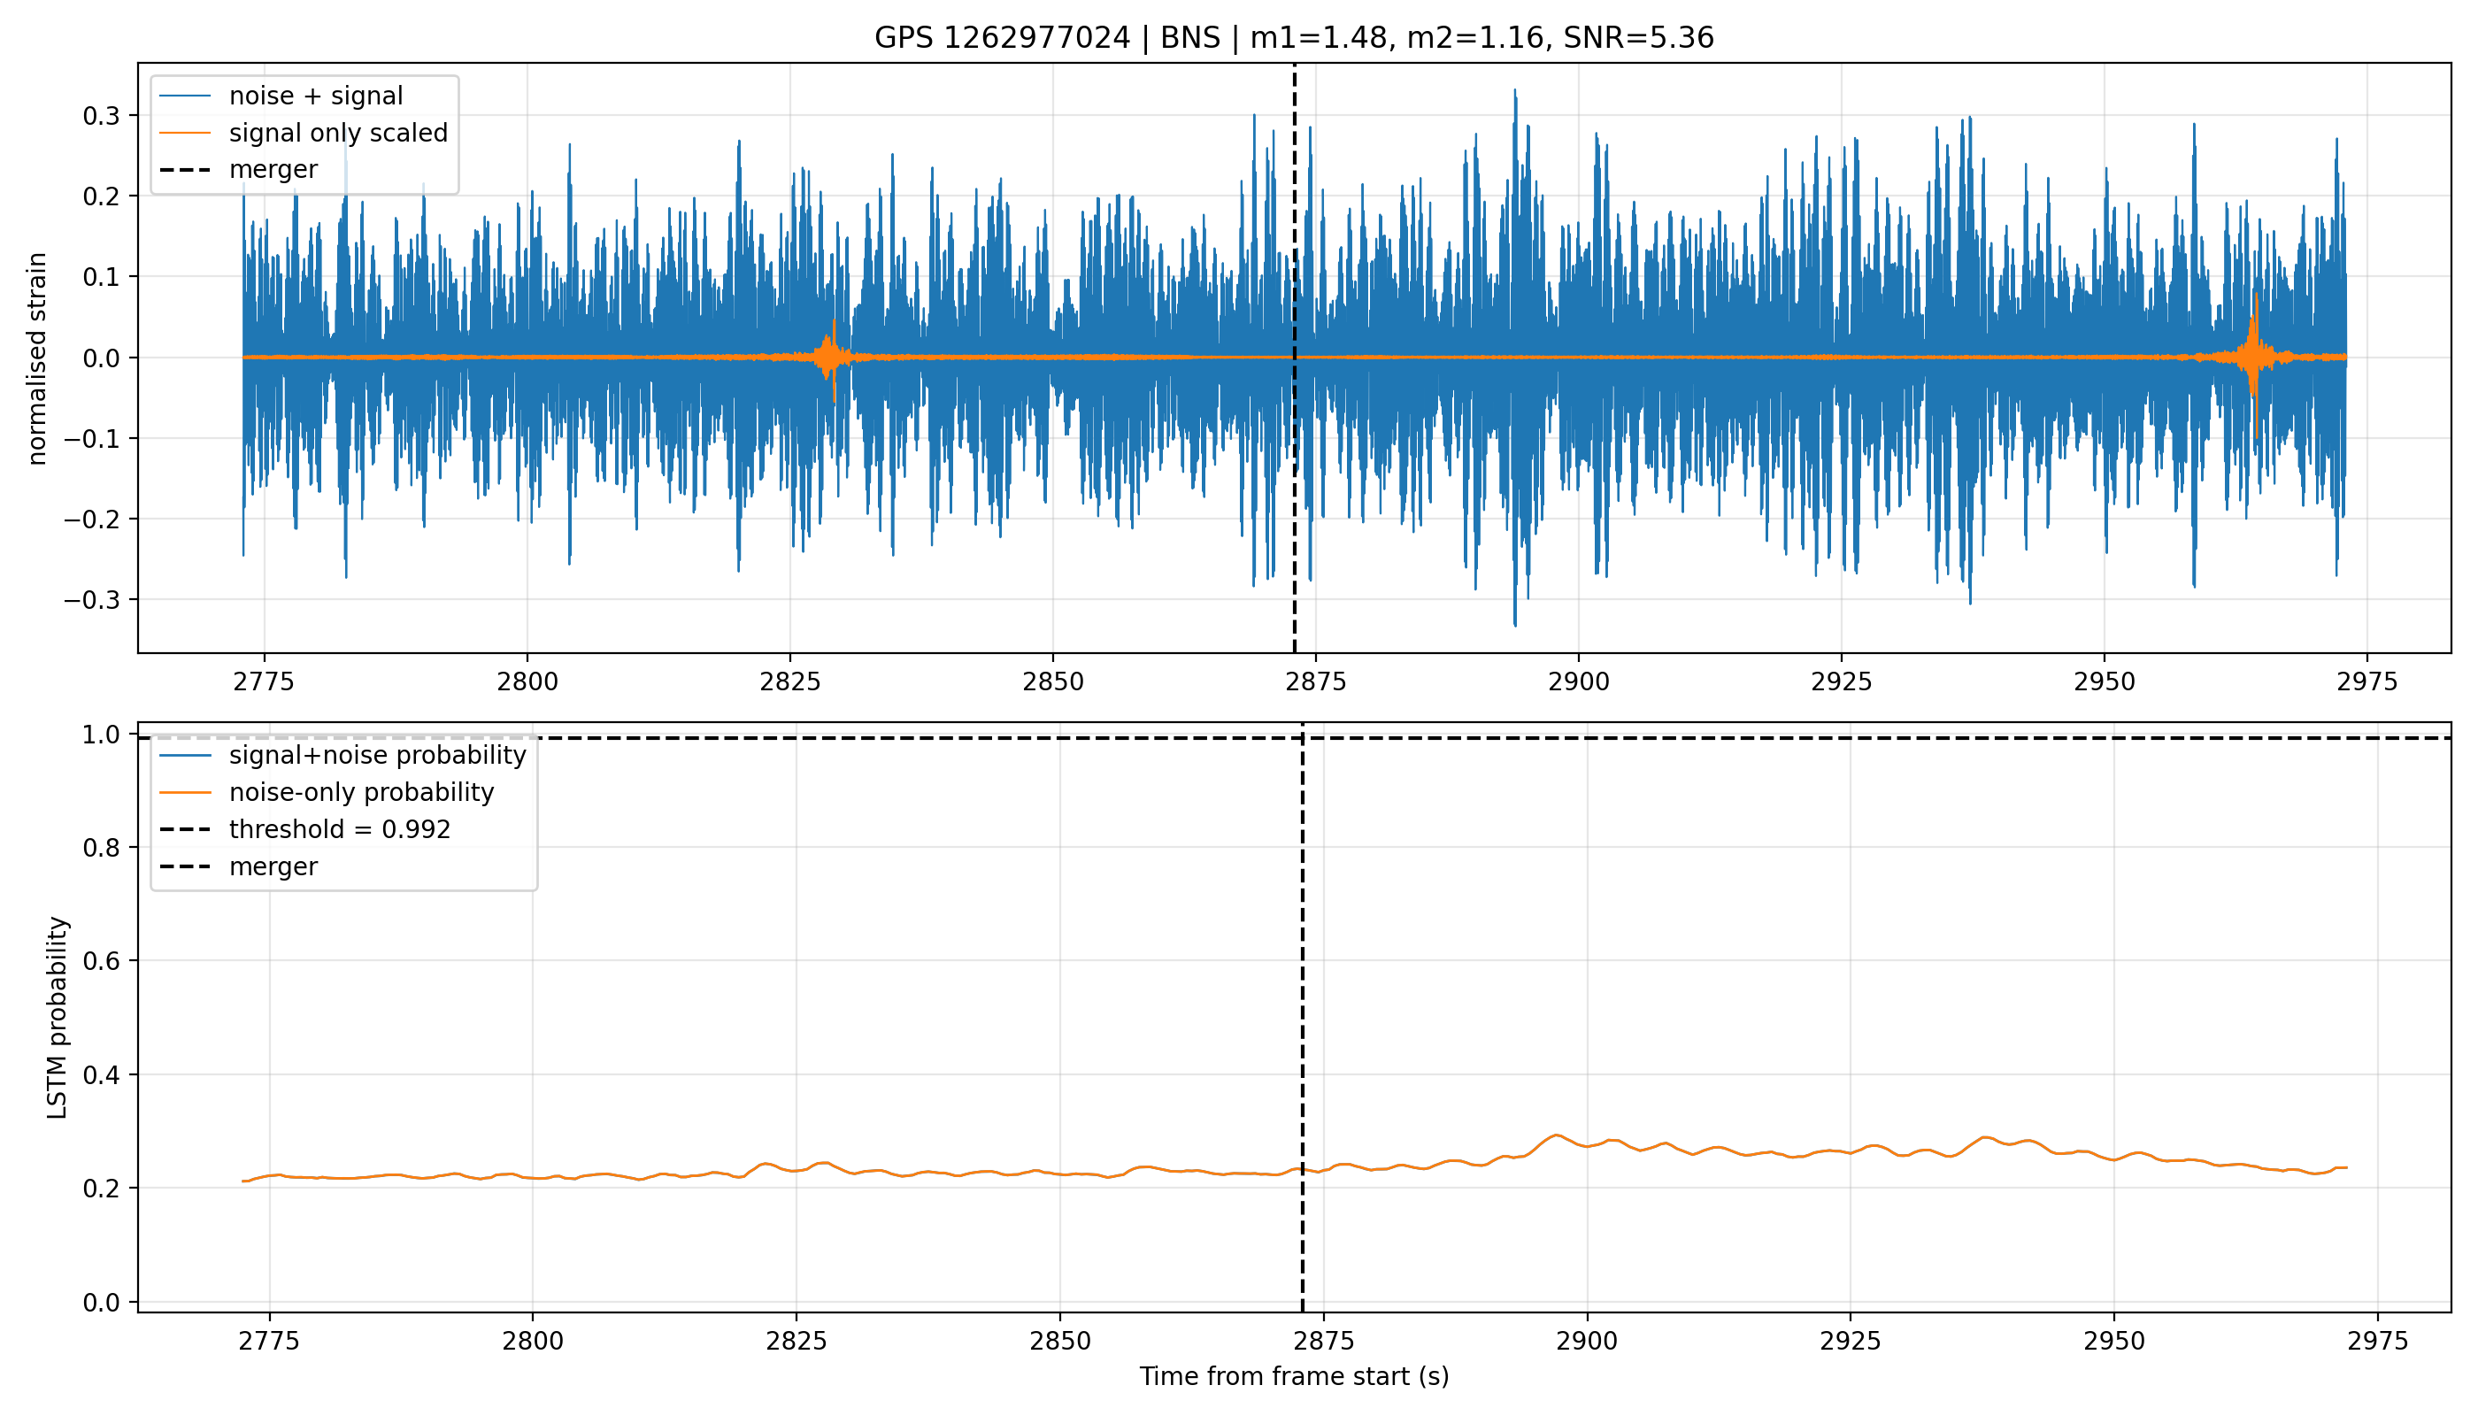
Task: Click the 2825 tick label under the bottom plot
Action: (796, 1341)
